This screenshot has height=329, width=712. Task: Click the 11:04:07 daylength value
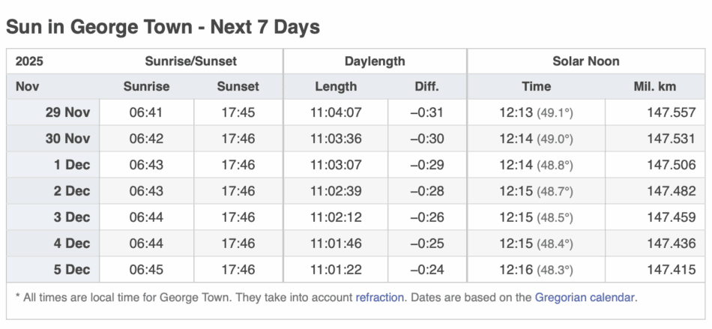coord(336,112)
